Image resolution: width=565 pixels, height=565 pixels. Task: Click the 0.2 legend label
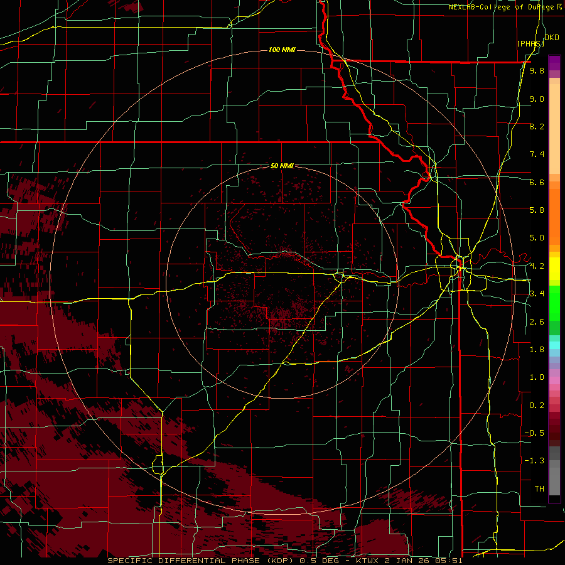pos(537,406)
